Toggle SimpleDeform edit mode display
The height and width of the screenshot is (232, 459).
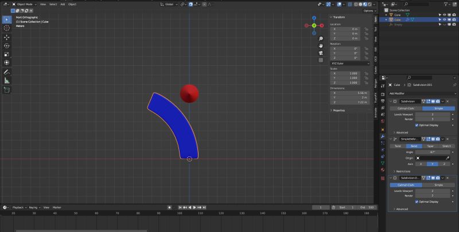[428, 139]
